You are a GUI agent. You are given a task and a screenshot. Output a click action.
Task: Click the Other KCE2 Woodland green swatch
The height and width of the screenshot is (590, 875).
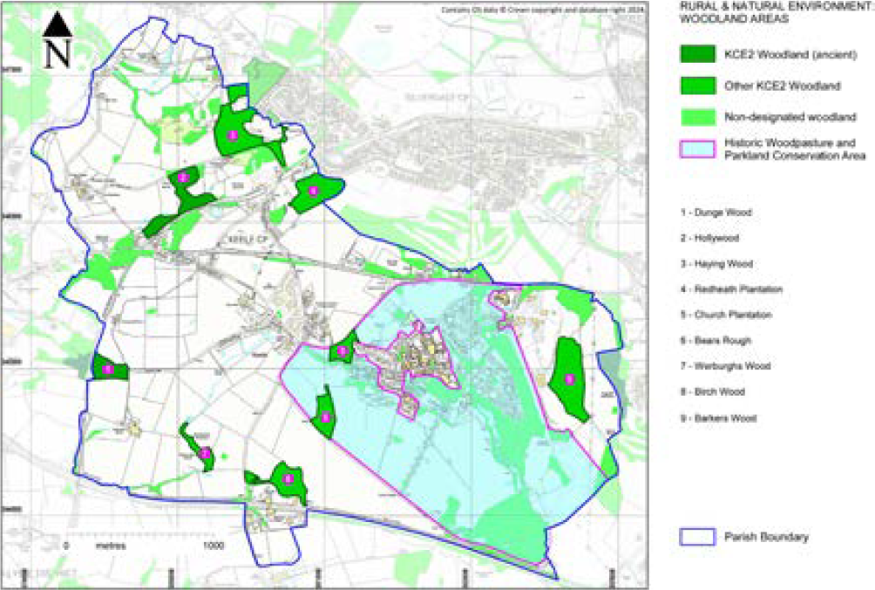697,85
